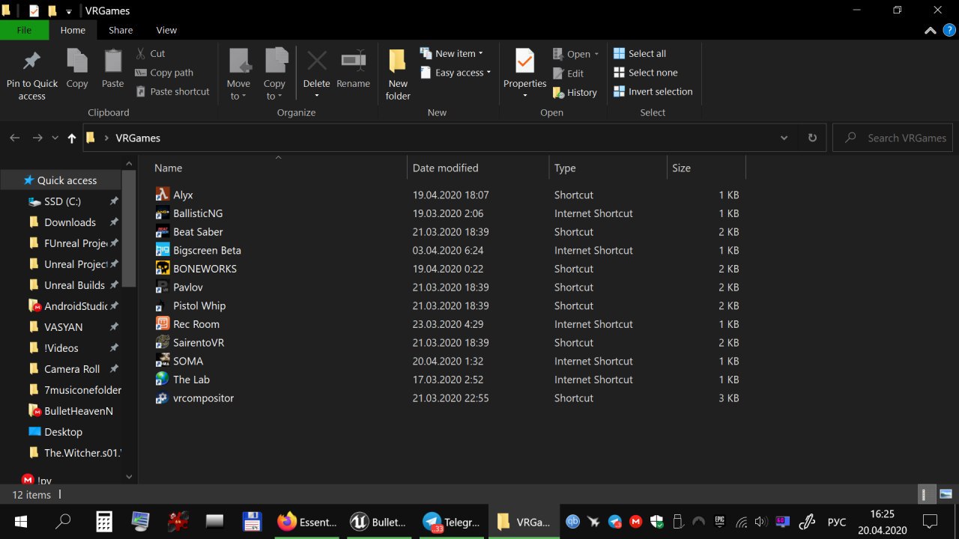Open Firefox from the taskbar
959x539 pixels.
tap(306, 522)
